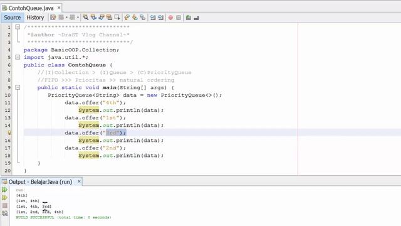Collapse the main method fold at line 9
Screen dimensions: 401x226
[18, 87]
